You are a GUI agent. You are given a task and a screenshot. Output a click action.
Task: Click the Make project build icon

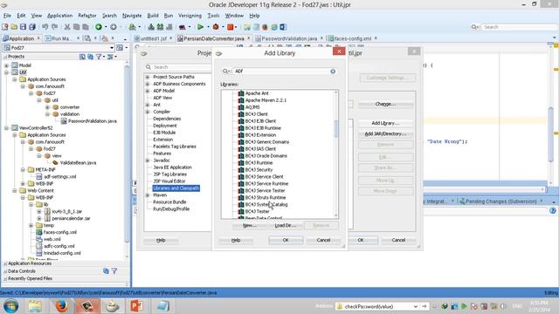click(x=151, y=27)
